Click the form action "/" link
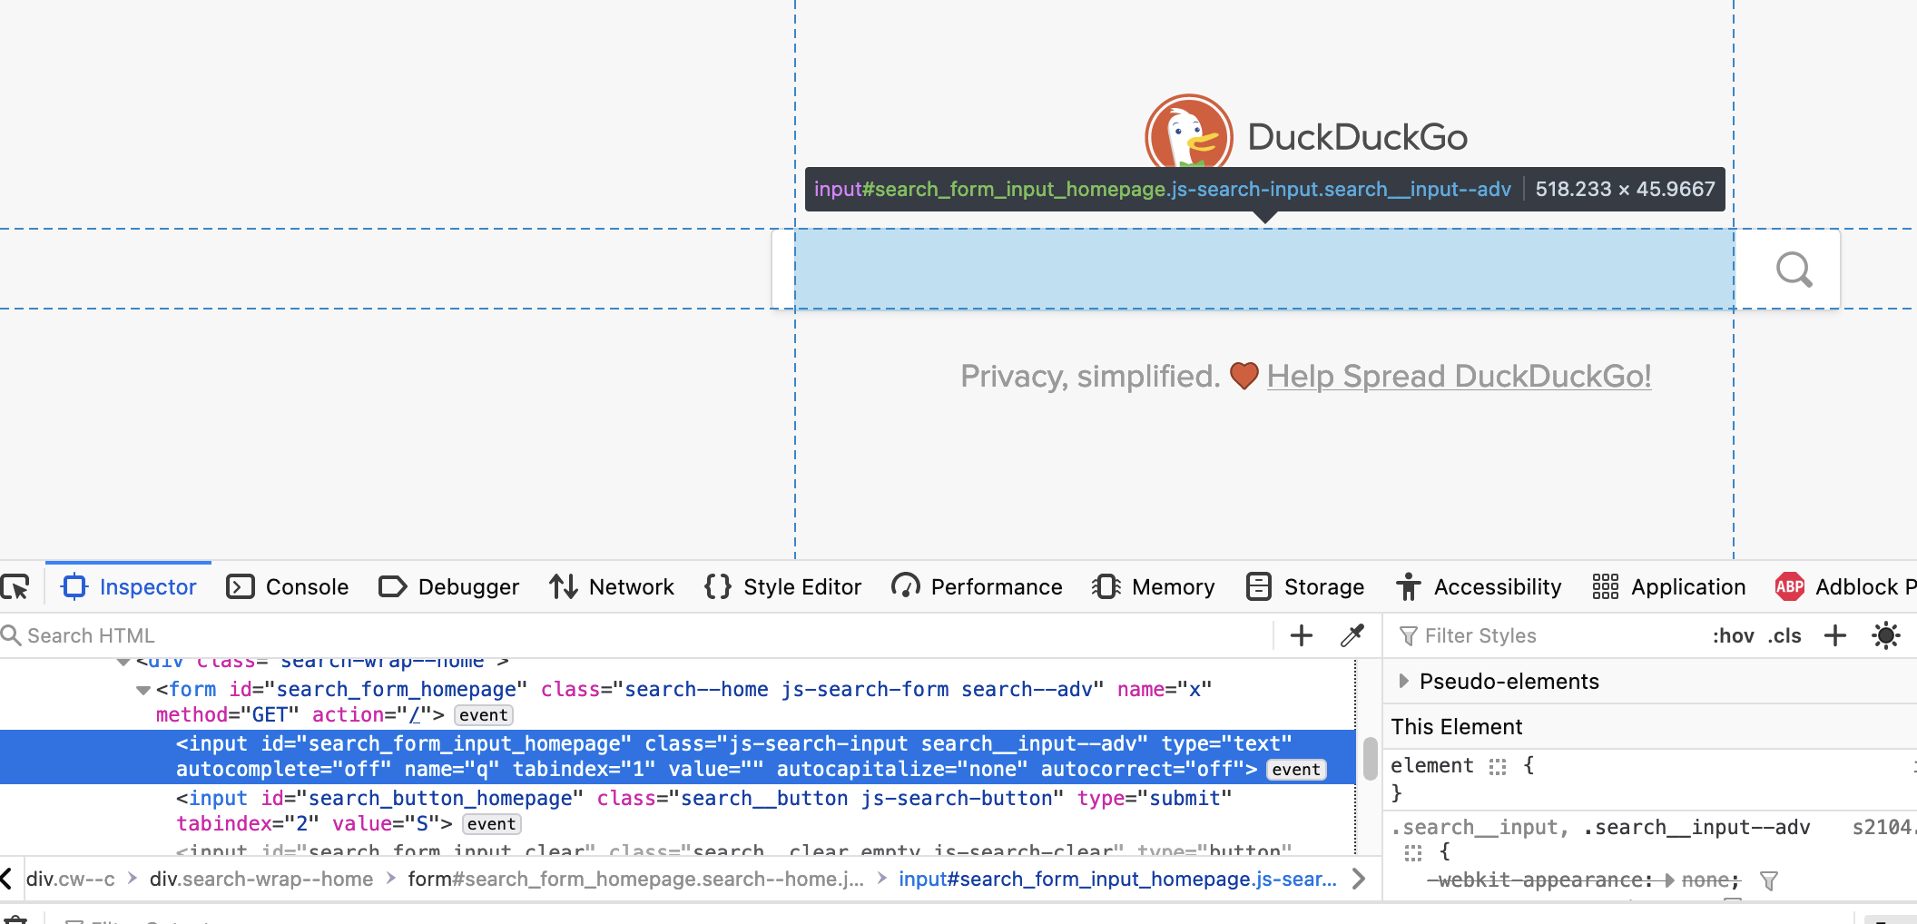Viewport: 1917px width, 924px height. click(414, 715)
